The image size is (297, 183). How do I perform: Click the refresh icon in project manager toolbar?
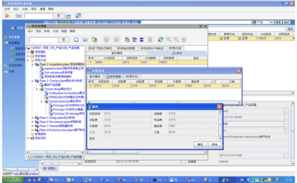160,39
